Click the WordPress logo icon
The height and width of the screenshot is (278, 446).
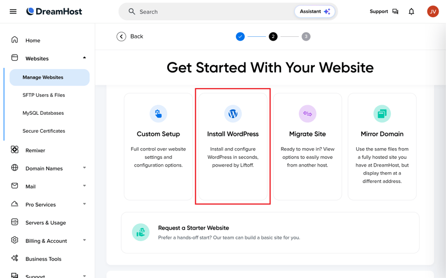233,114
